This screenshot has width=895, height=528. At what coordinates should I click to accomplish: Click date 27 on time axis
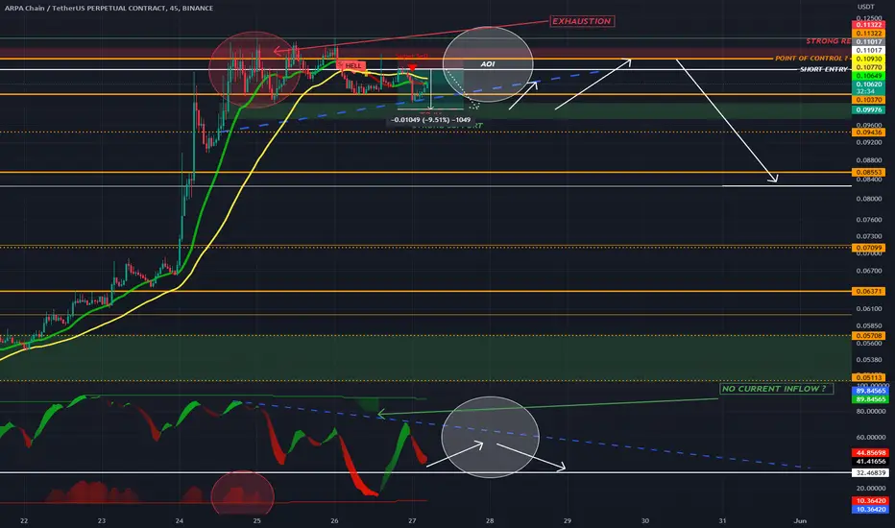click(x=412, y=520)
